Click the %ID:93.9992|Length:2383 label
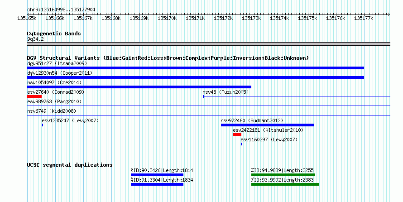403x202 pixels. (283, 180)
